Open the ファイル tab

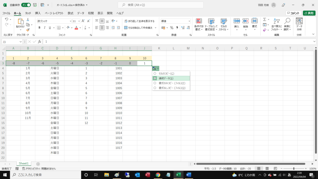[x=6, y=13]
